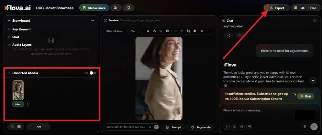The width and height of the screenshot is (322, 135).
Task: Collapse the Storyboard panel chevron
Action: tap(9, 21)
